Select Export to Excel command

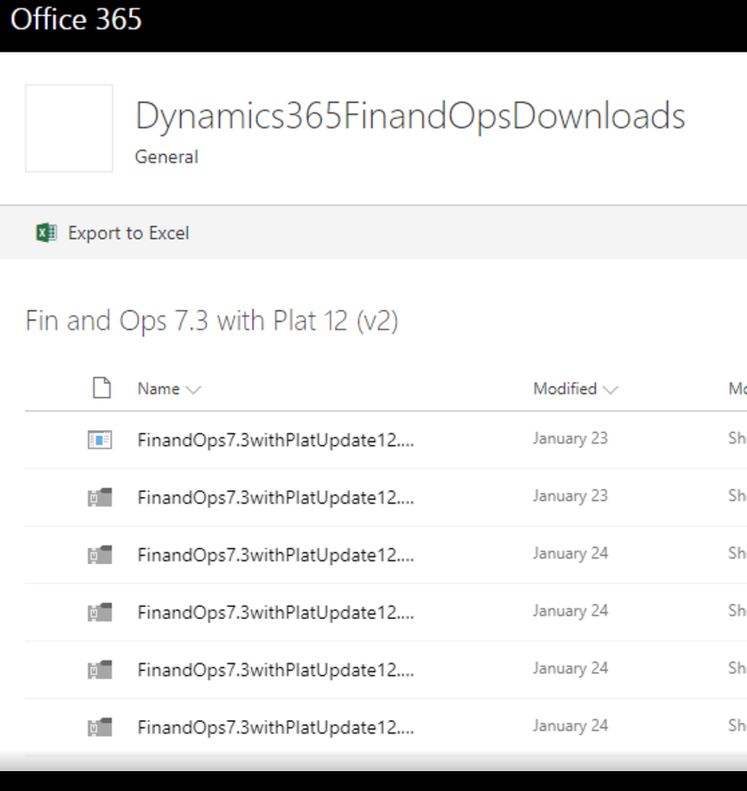(x=128, y=233)
